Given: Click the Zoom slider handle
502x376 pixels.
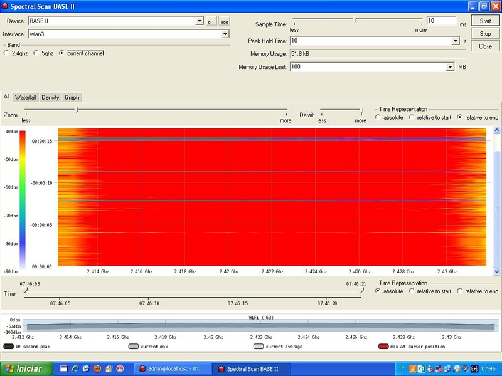Looking at the screenshot, I should [x=77, y=110].
